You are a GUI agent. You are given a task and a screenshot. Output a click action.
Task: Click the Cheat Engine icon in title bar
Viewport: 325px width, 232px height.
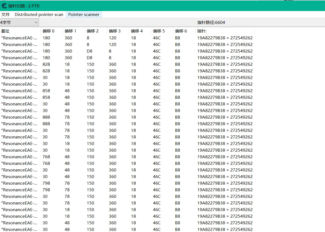coord(4,6)
